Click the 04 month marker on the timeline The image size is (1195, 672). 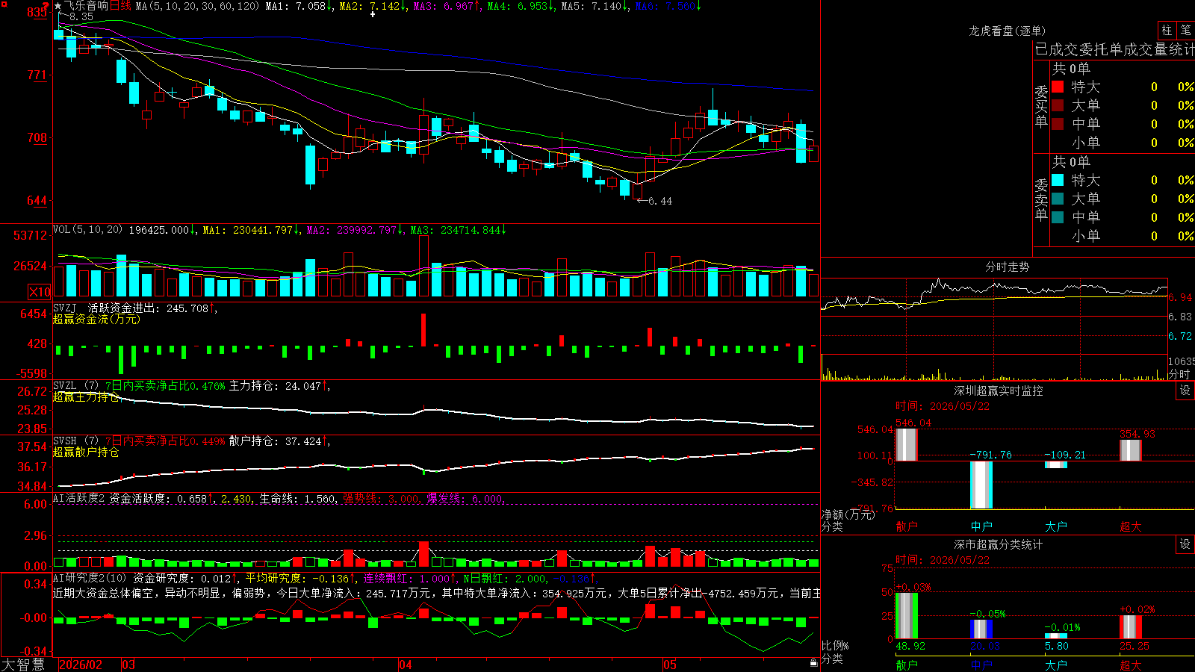click(x=406, y=665)
